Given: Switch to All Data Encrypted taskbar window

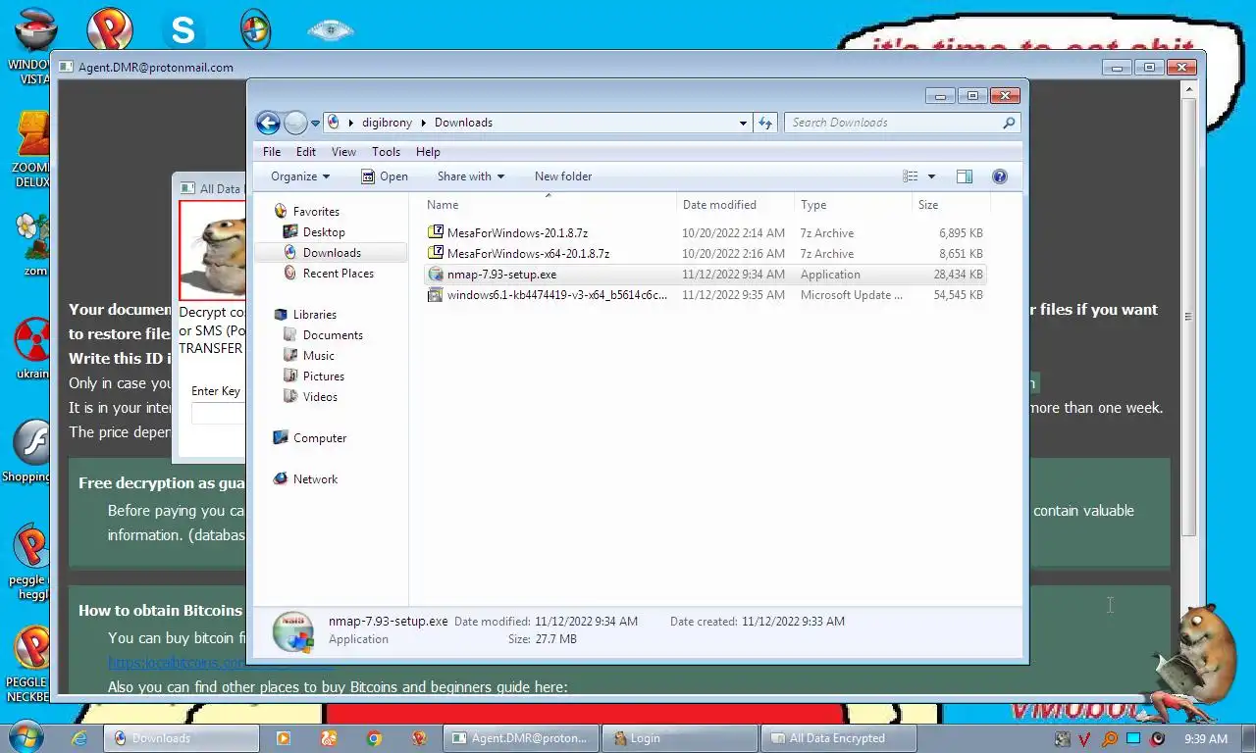Looking at the screenshot, I should coord(837,738).
